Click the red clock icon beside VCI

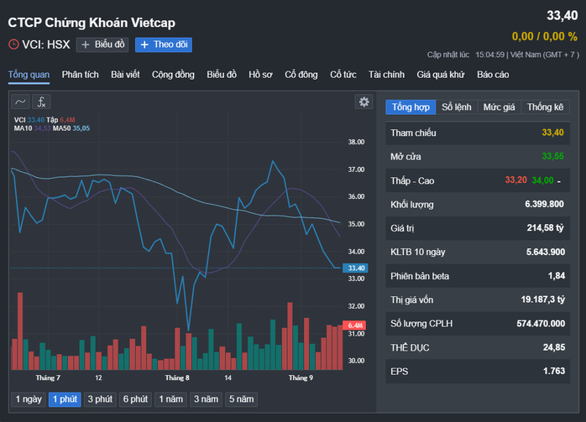tap(13, 44)
